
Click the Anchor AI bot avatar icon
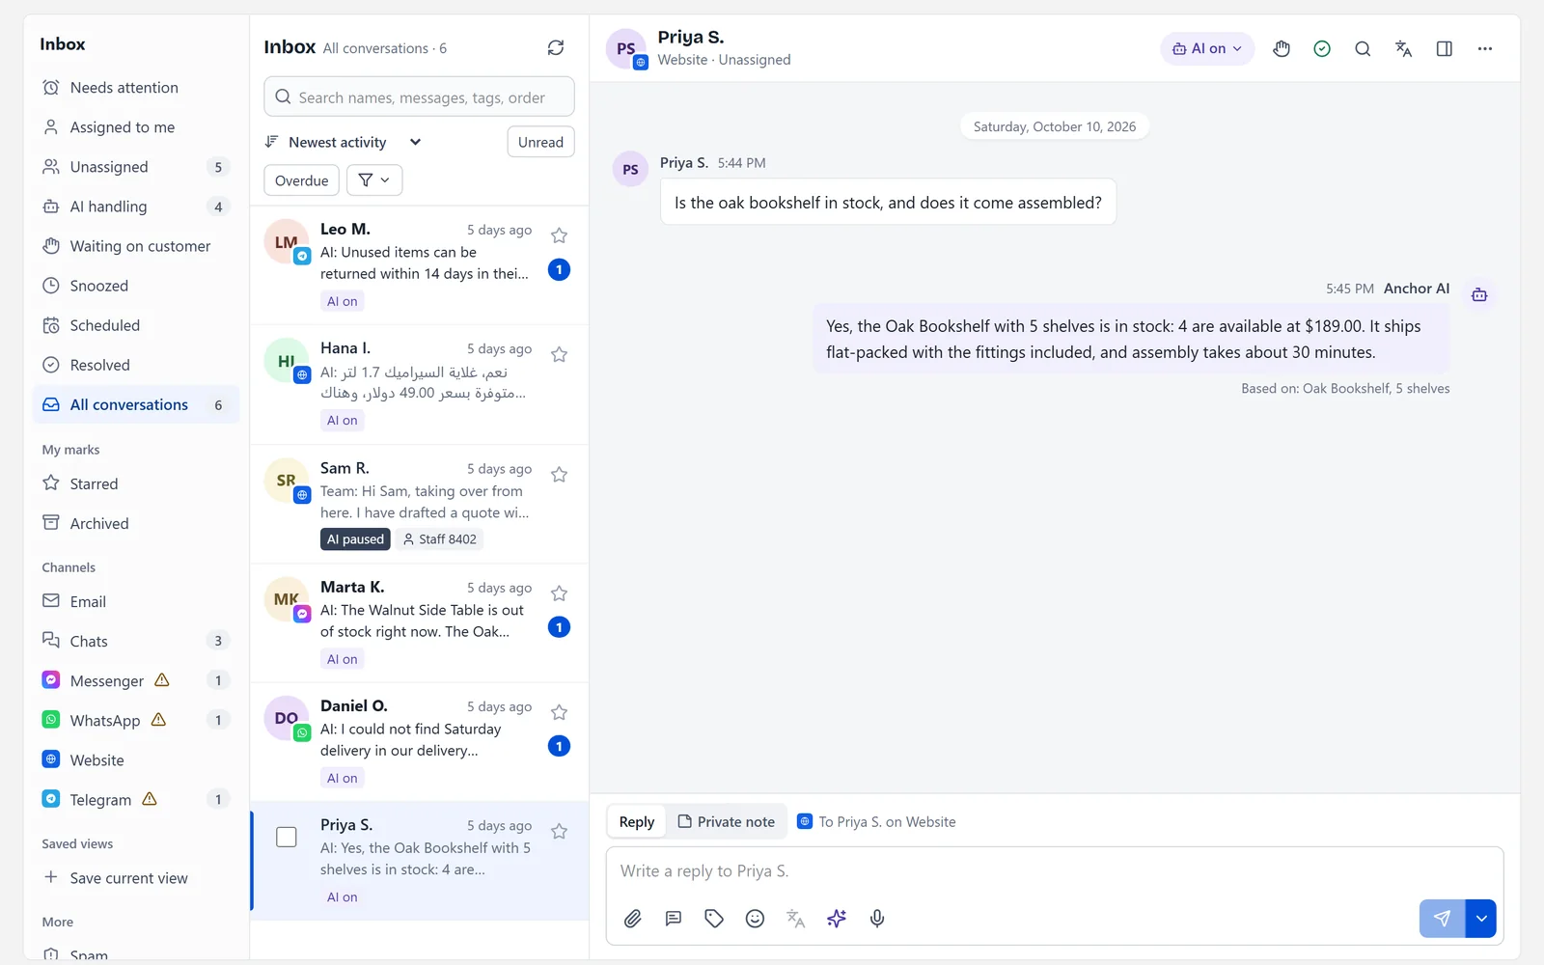[x=1479, y=294]
